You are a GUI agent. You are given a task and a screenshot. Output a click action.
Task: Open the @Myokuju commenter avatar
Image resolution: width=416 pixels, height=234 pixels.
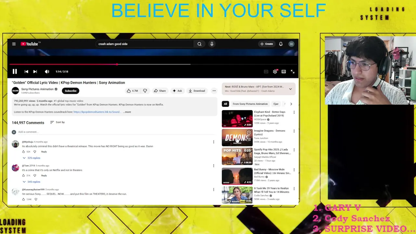(15, 144)
